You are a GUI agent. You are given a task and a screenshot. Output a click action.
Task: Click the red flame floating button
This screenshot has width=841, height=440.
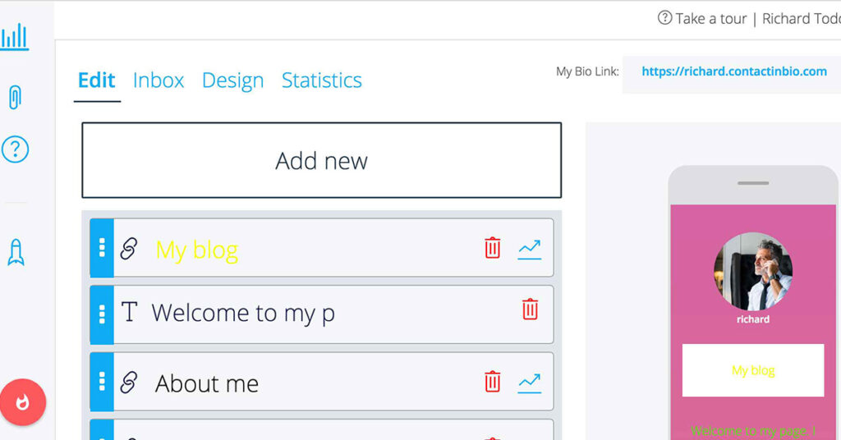click(23, 402)
